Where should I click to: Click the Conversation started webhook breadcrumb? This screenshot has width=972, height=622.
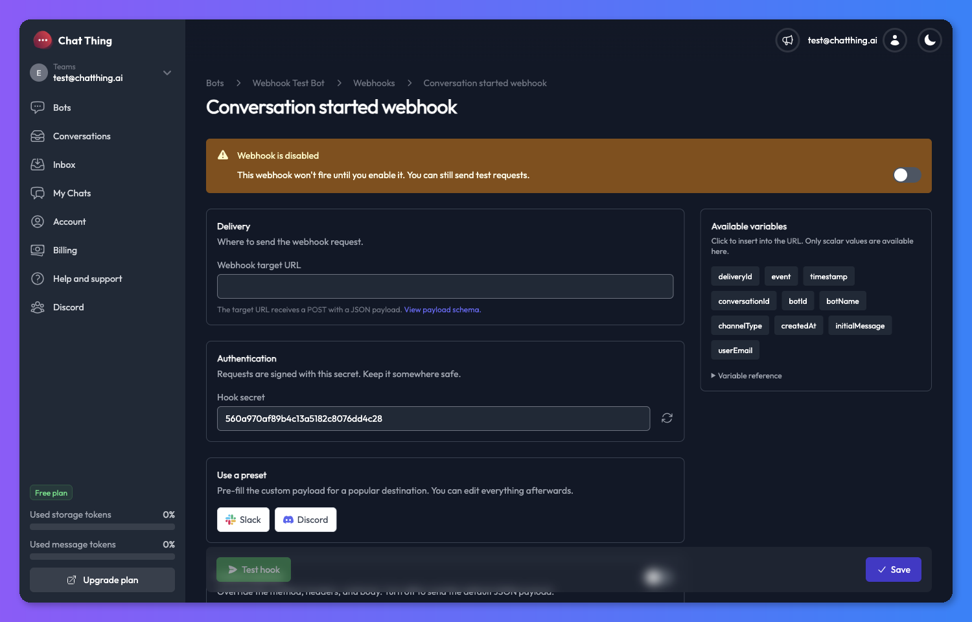485,83
